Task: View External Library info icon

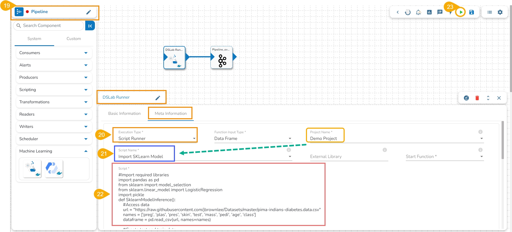Action: click(x=385, y=150)
